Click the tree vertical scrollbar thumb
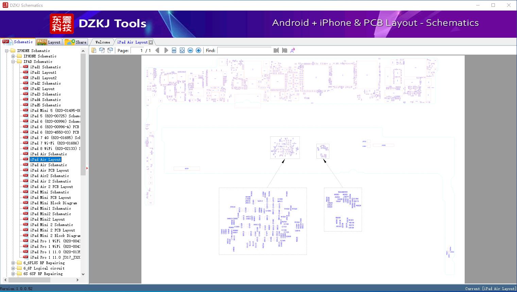 tap(83, 115)
